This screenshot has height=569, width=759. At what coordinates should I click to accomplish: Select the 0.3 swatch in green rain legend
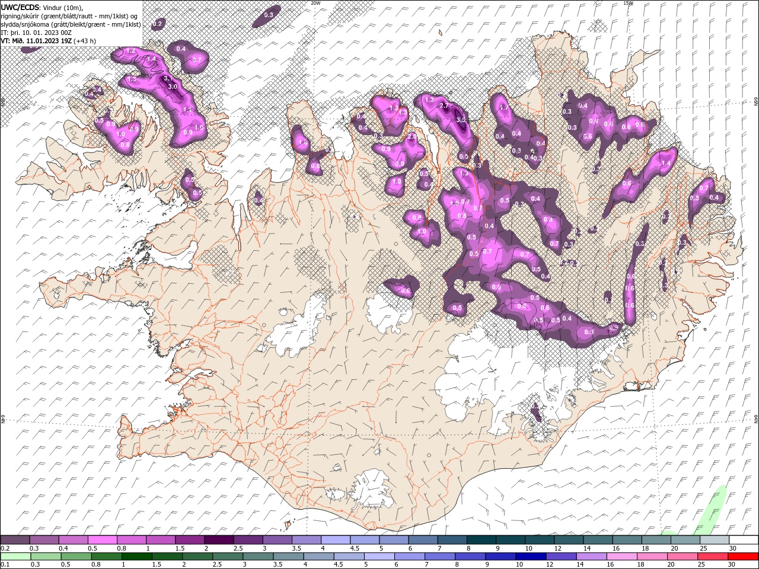pyautogui.click(x=46, y=557)
